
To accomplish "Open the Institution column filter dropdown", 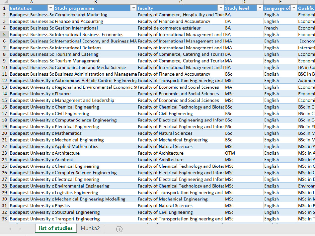I will (x=51, y=8).
